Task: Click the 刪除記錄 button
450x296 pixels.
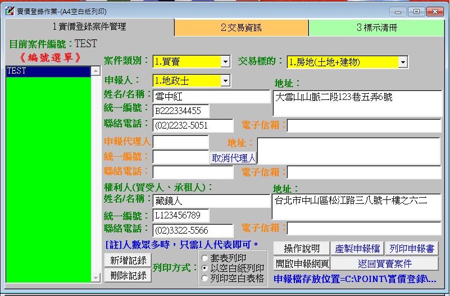Action: coord(128,275)
